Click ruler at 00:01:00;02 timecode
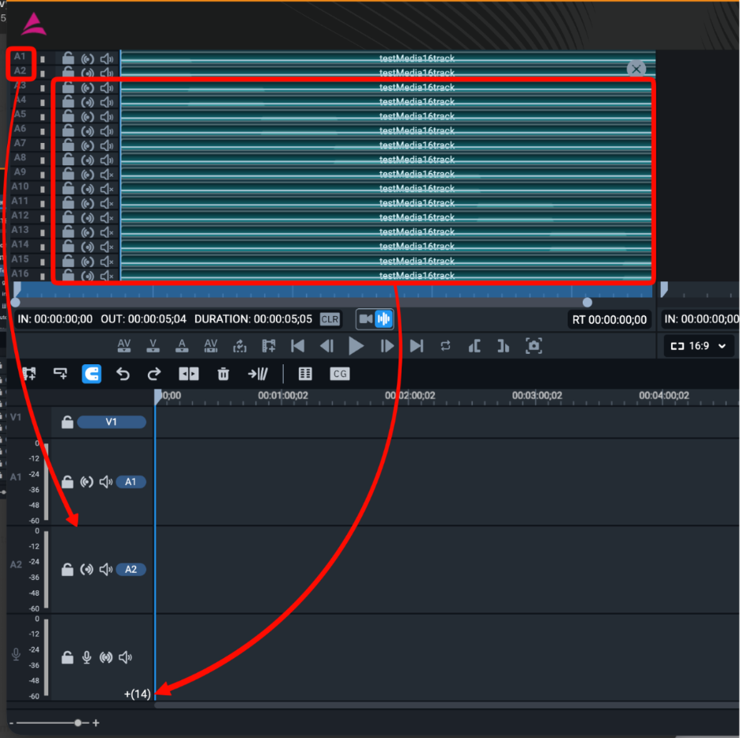The width and height of the screenshot is (740, 738). (283, 396)
